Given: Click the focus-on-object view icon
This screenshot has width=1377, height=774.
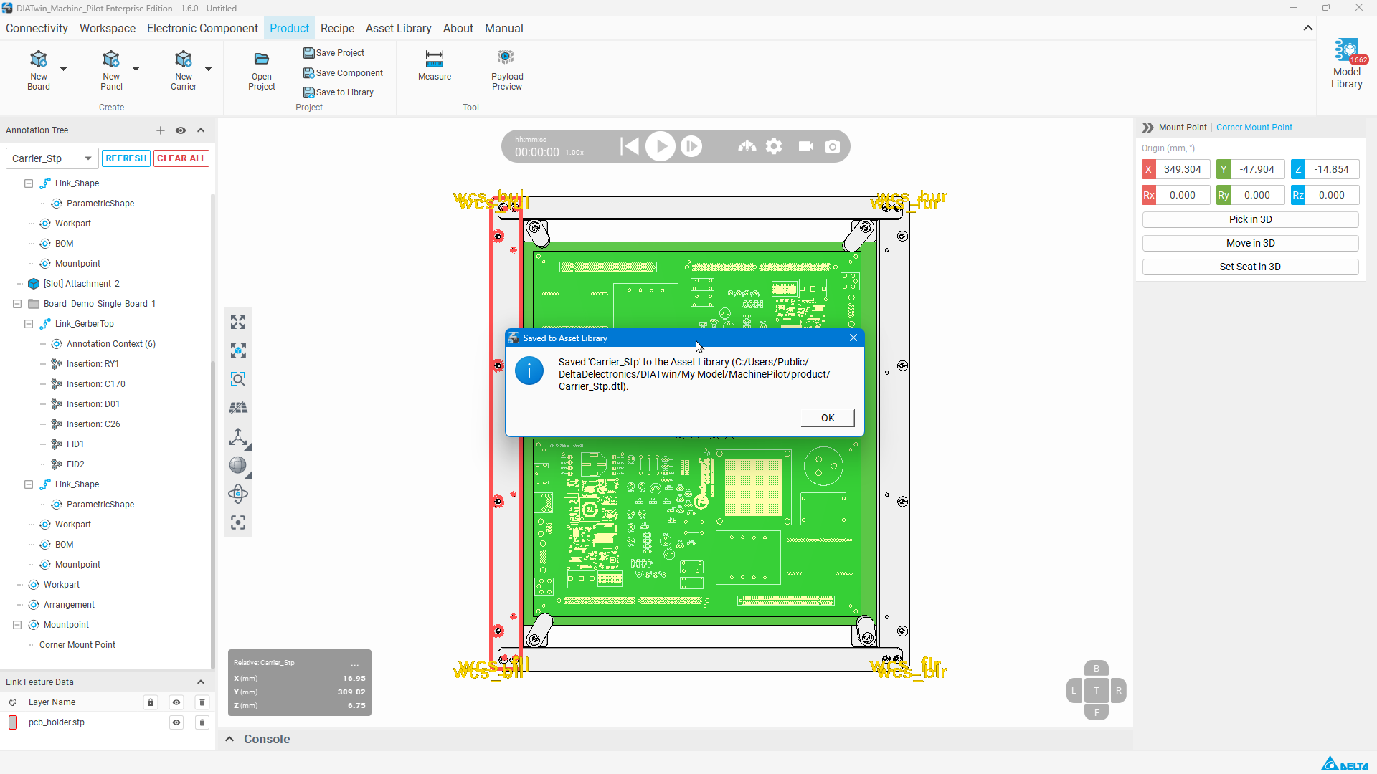Looking at the screenshot, I should [238, 350].
